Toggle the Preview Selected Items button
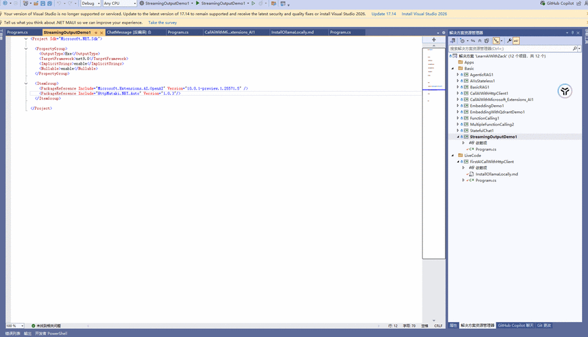 click(x=516, y=40)
